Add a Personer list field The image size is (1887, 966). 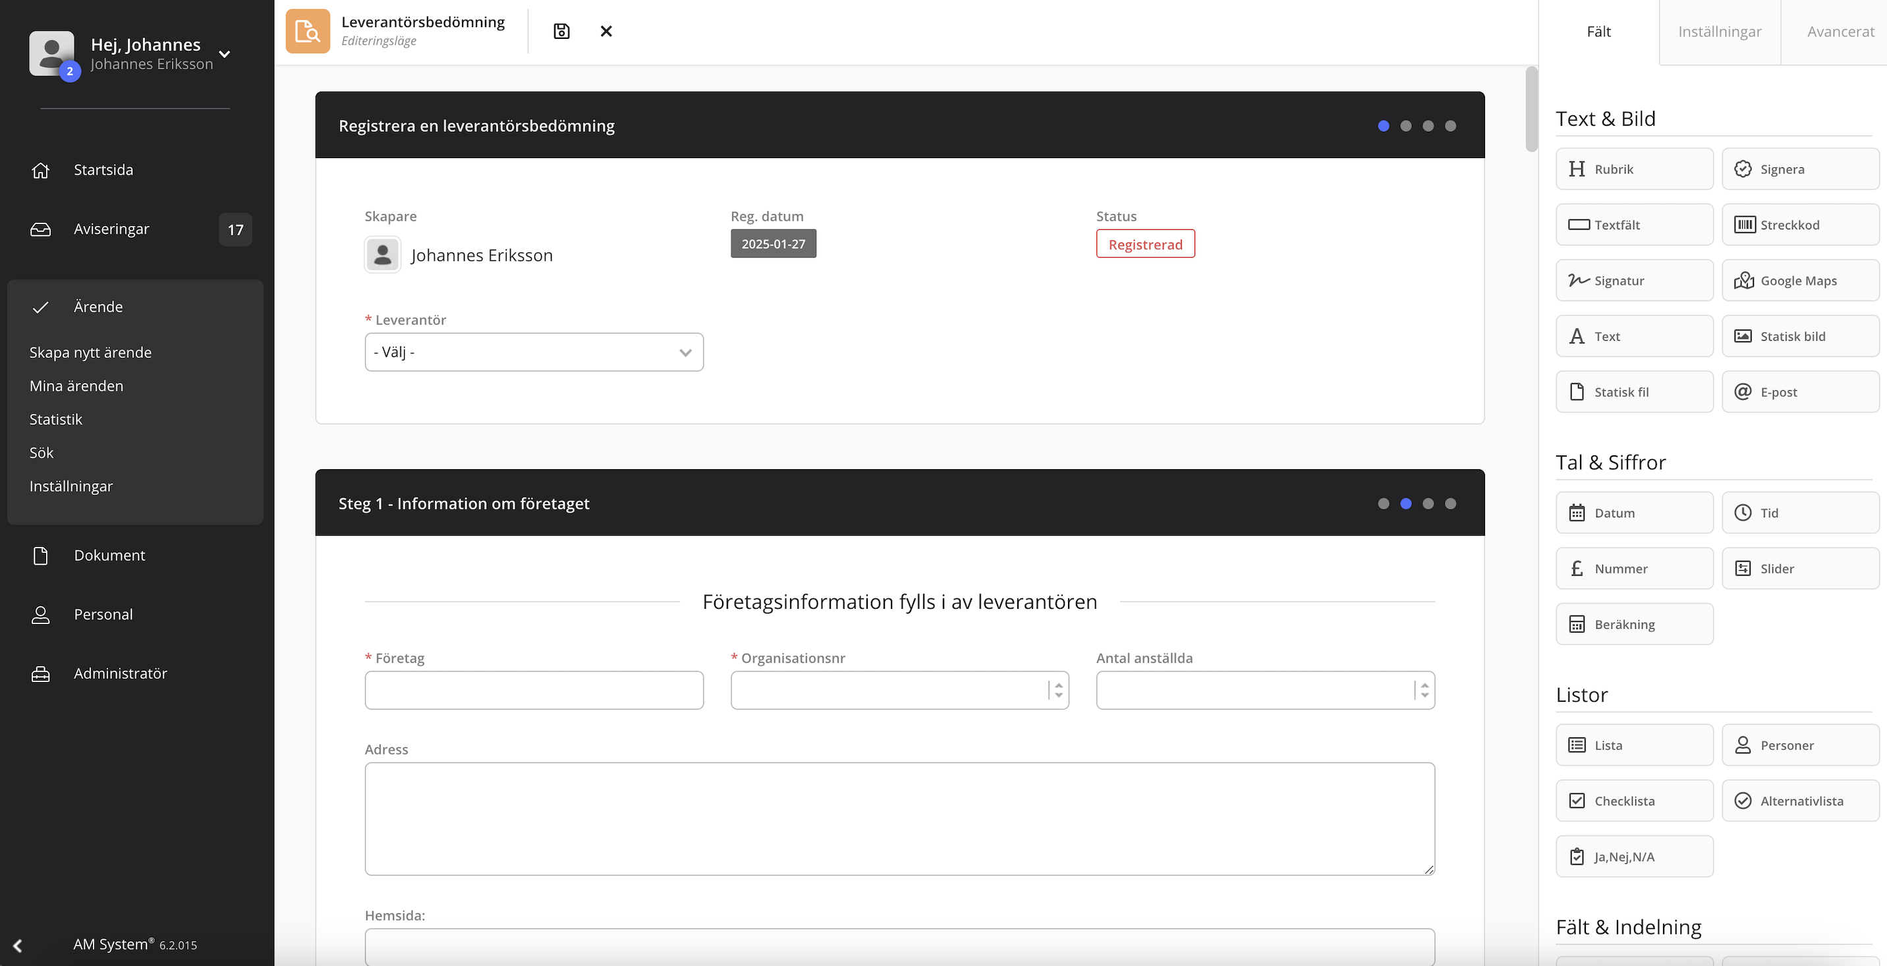pos(1800,745)
